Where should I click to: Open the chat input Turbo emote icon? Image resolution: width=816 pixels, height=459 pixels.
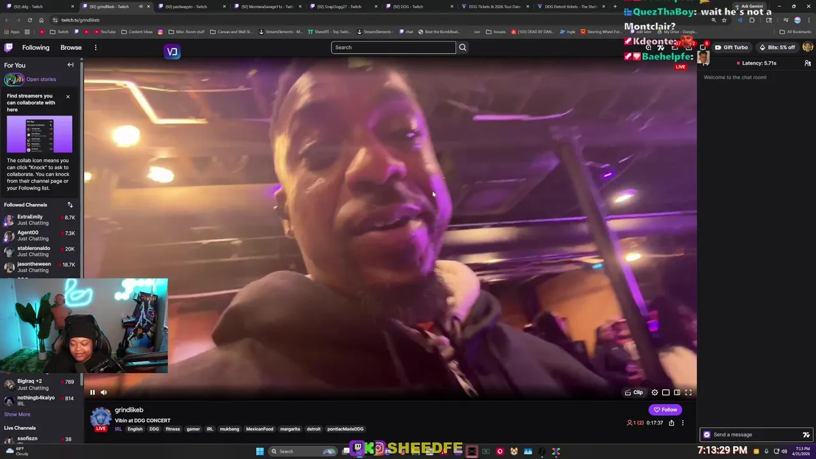point(806,435)
